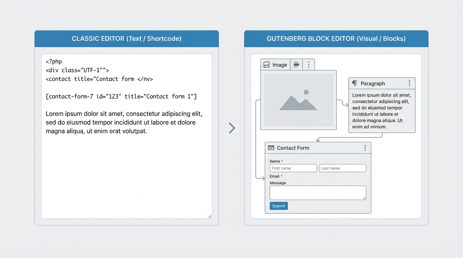The height and width of the screenshot is (258, 463).
Task: Click the Classic Editor header
Action: pos(127,39)
